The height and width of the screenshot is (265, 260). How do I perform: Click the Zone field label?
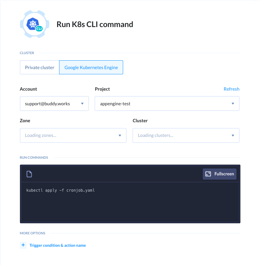tap(25, 121)
